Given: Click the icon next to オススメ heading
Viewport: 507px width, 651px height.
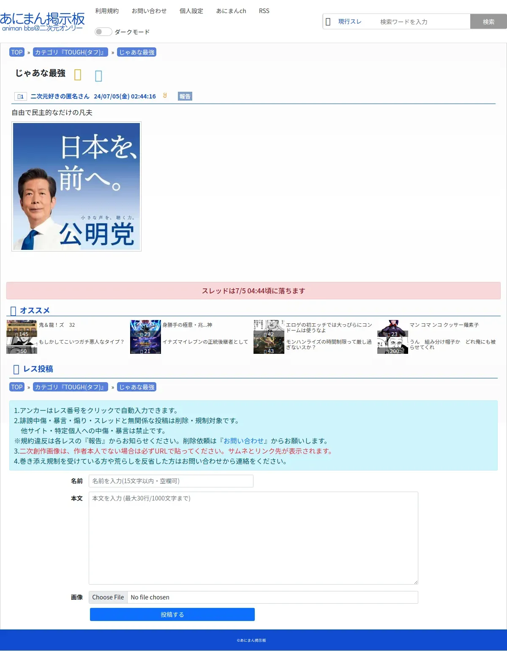Looking at the screenshot, I should tap(13, 311).
